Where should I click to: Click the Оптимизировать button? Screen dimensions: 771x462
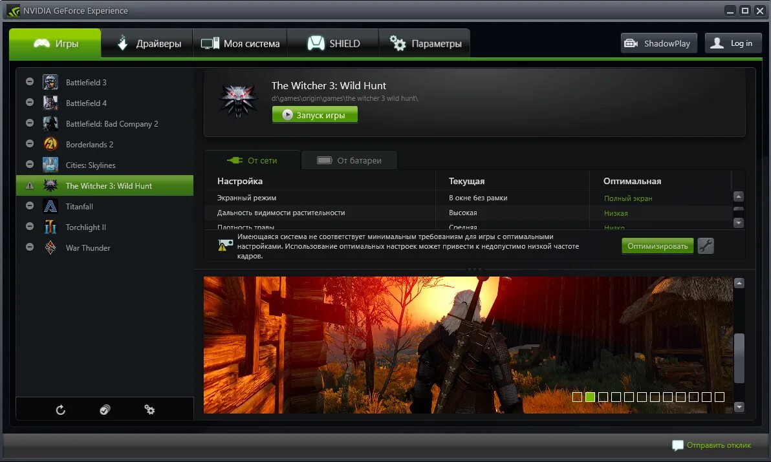point(657,246)
